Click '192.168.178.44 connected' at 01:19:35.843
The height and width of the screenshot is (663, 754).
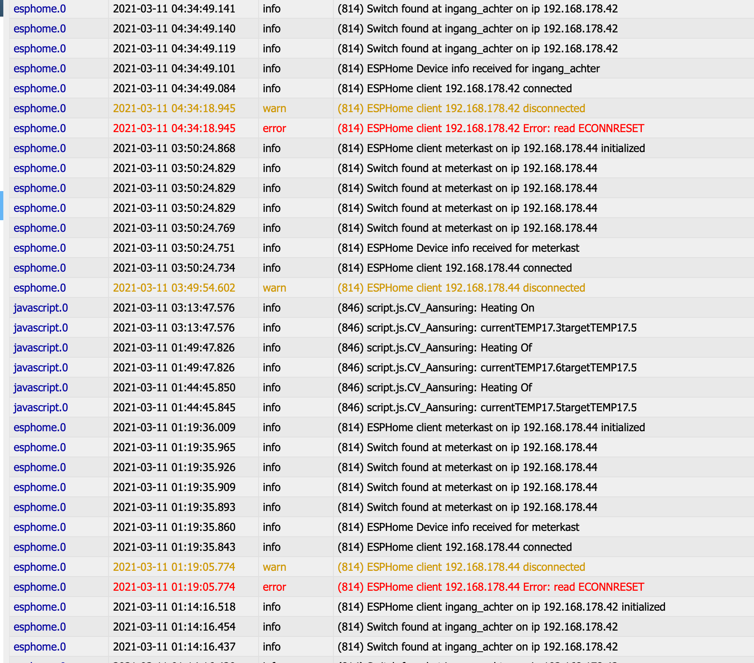(455, 547)
